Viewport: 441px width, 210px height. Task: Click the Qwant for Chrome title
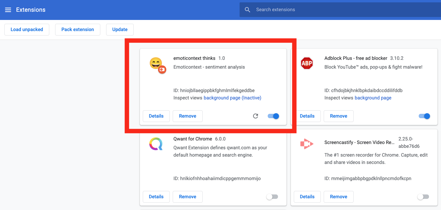193,139
